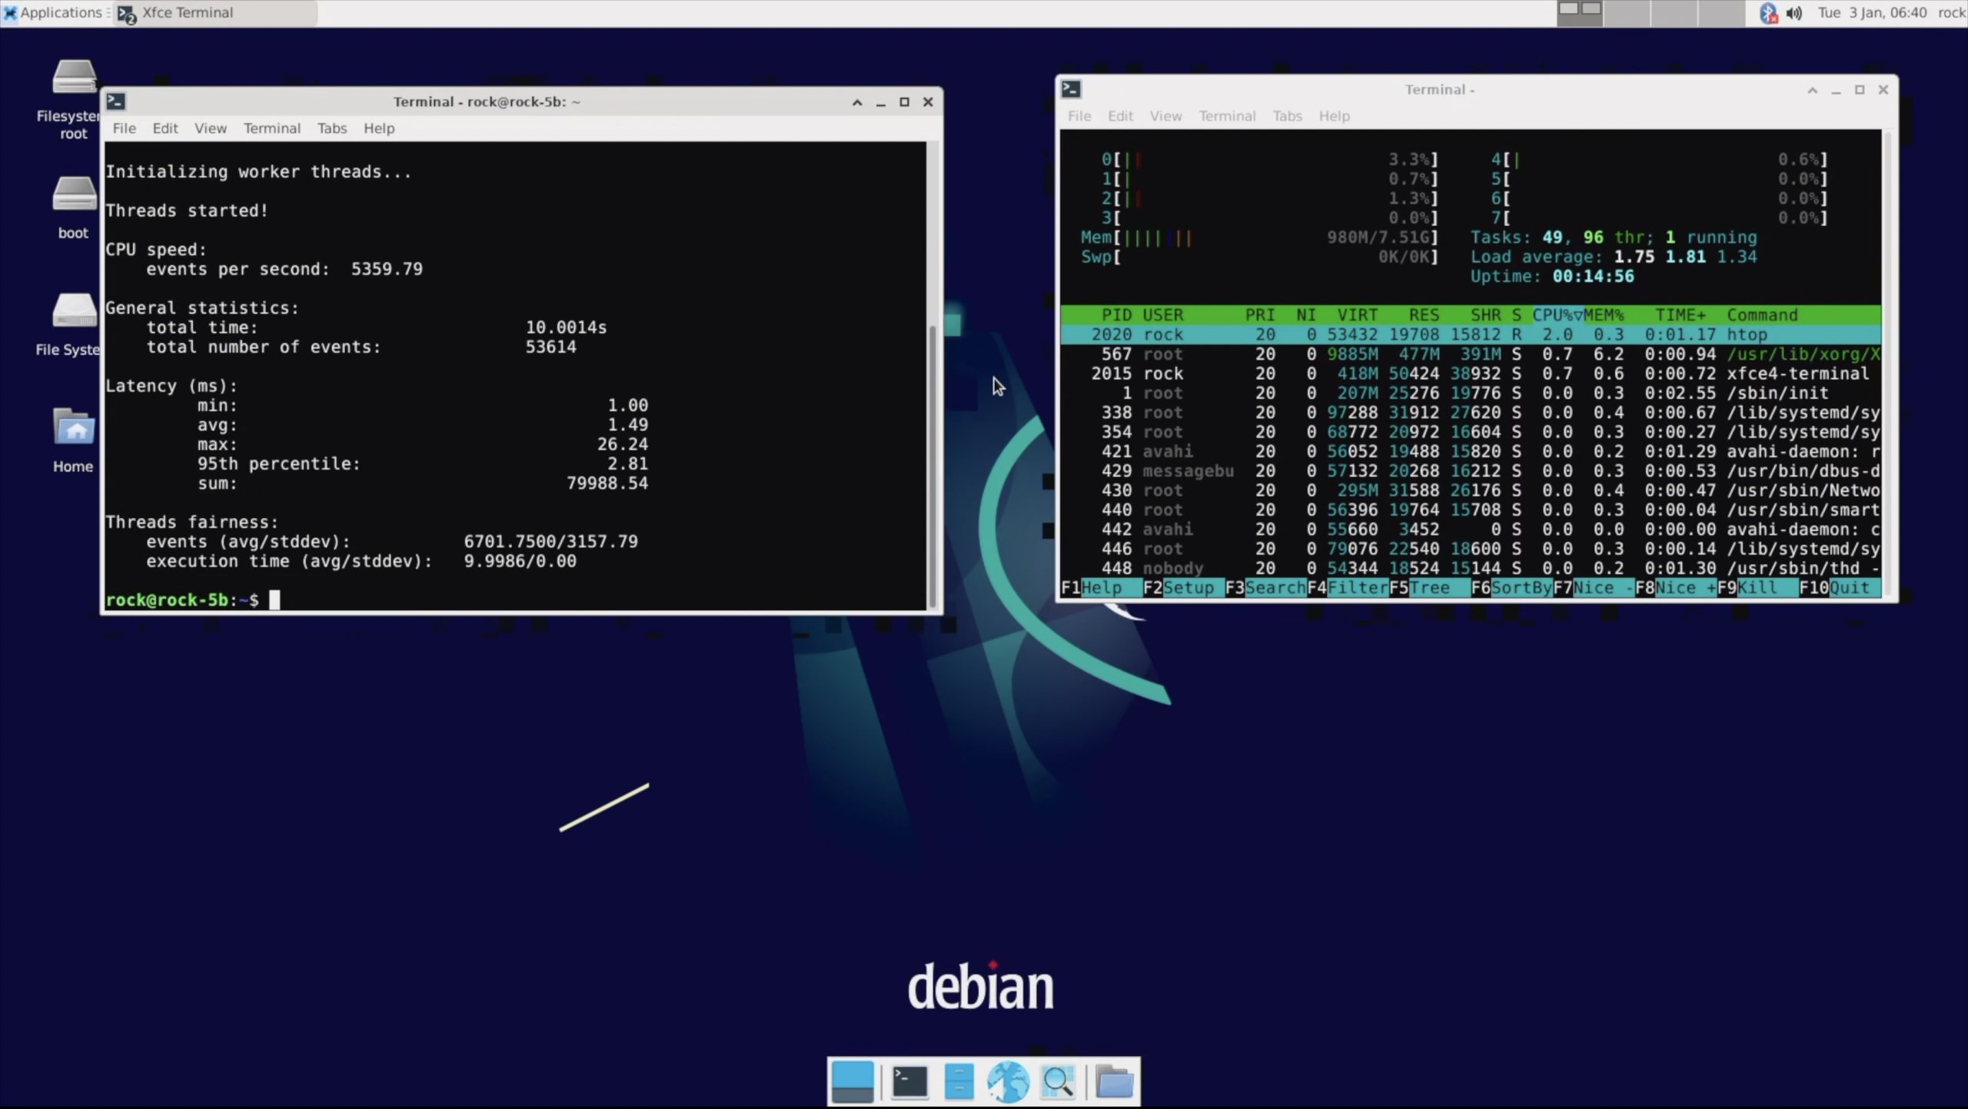
Task: Open the file manager dock icon
Action: (x=959, y=1081)
